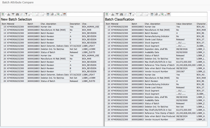Viewport: 210px width, 128px height.
Task: Expand Export dropdown arrow in New Batch Selection
Action: click(61, 14)
